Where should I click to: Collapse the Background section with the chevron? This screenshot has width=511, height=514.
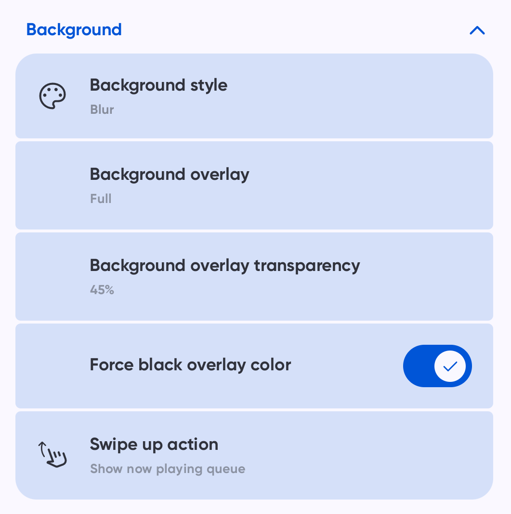(x=477, y=30)
